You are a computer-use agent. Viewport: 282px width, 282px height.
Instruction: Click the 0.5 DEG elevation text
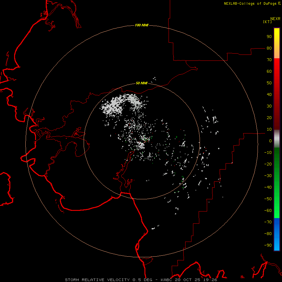click(143, 280)
